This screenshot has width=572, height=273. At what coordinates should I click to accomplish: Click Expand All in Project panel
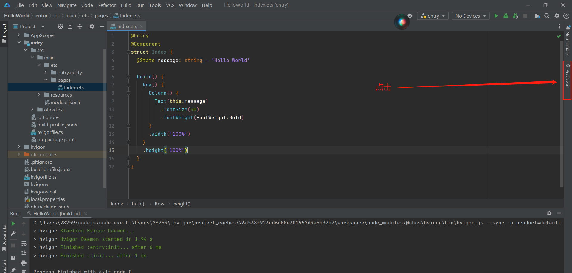coord(70,26)
